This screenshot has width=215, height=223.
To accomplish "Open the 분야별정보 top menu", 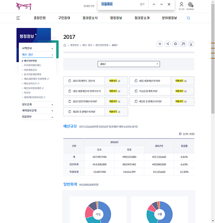I will pyautogui.click(x=169, y=18).
